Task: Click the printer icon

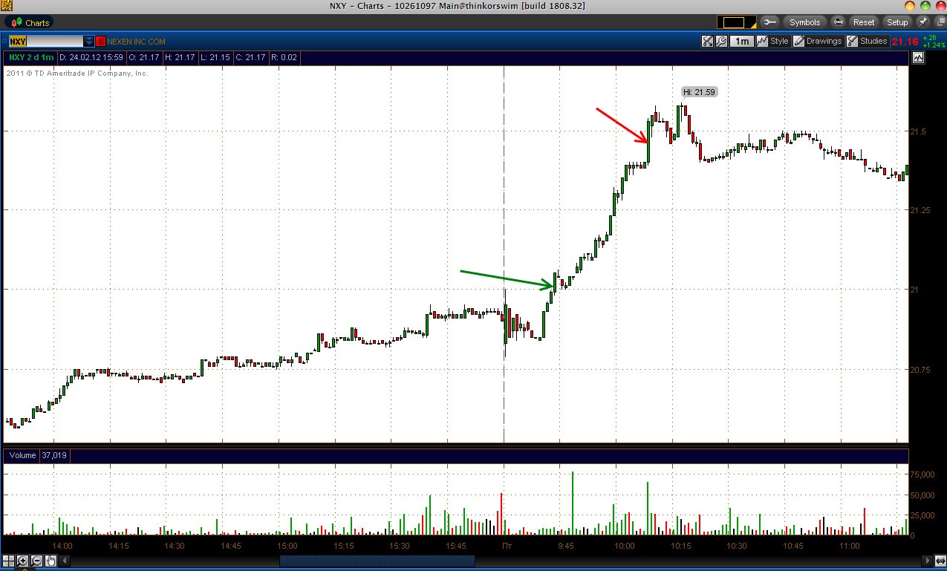Action: (x=839, y=22)
